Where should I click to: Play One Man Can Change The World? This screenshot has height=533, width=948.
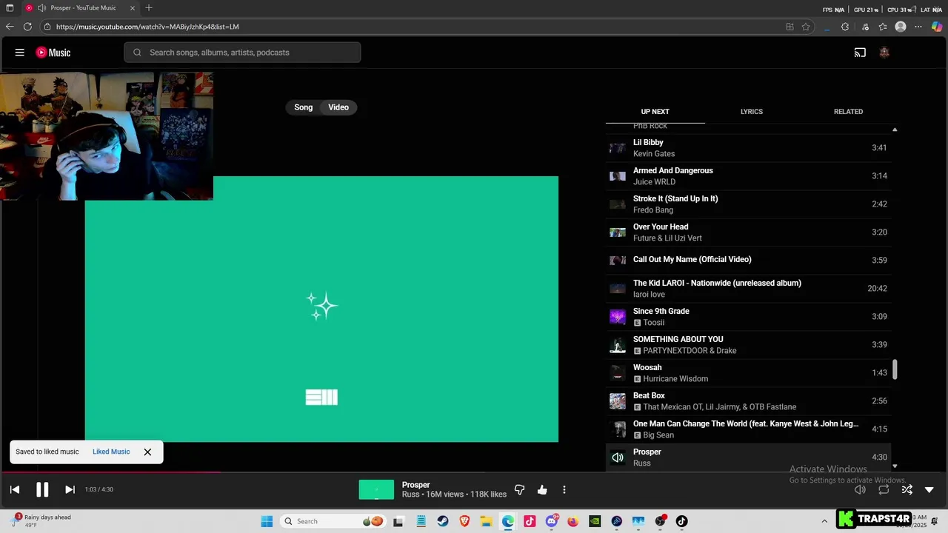coord(748,429)
